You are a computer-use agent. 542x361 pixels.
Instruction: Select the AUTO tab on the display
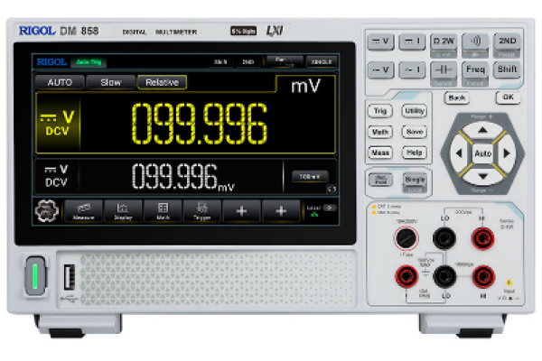click(x=60, y=82)
